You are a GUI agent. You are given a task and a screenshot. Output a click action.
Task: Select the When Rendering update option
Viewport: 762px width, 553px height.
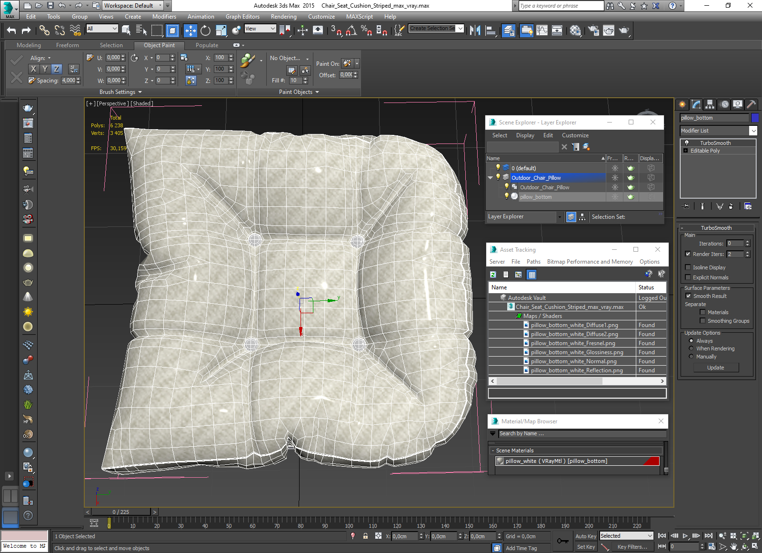pyautogui.click(x=691, y=348)
